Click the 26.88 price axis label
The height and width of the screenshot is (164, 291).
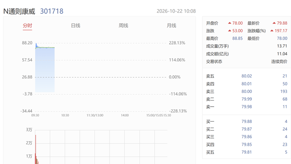click(x=27, y=77)
